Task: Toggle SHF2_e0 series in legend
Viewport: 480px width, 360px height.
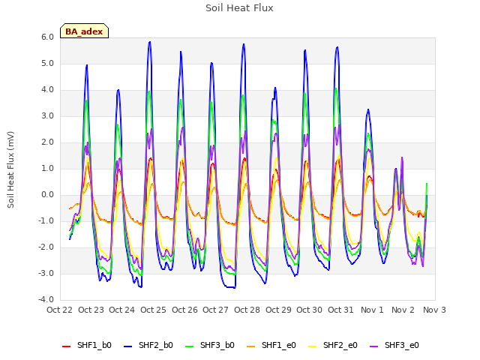Action: [x=333, y=345]
